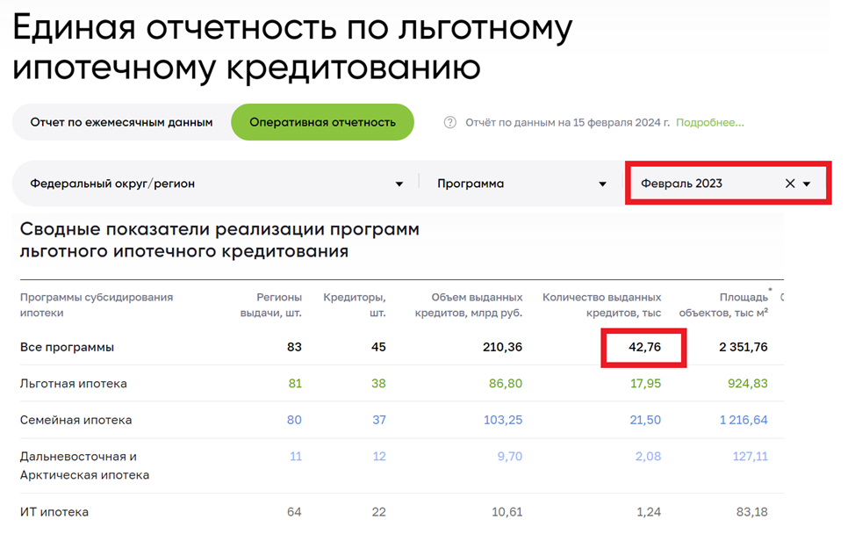
Task: Click the Все программы summary row
Action: (x=67, y=347)
